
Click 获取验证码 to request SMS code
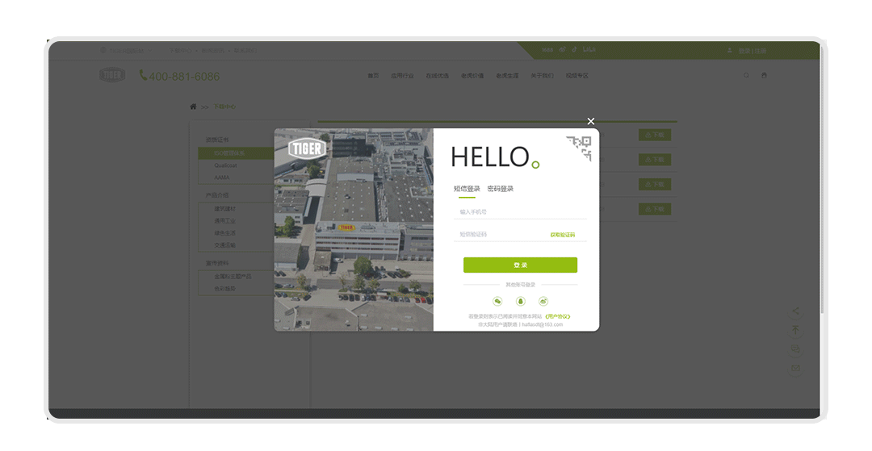pos(562,235)
